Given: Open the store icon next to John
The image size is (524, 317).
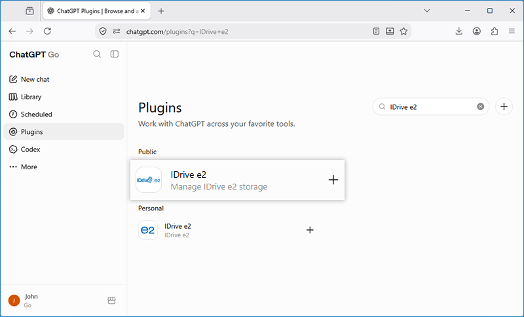Looking at the screenshot, I should [x=111, y=301].
